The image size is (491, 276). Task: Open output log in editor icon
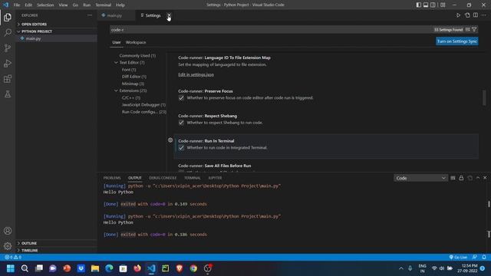(470, 178)
